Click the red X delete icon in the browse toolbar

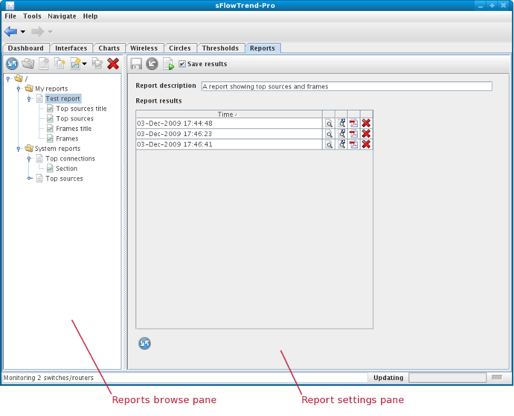click(113, 64)
